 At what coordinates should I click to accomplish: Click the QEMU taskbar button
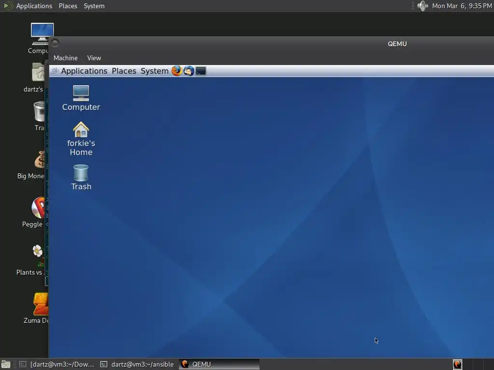coord(220,364)
